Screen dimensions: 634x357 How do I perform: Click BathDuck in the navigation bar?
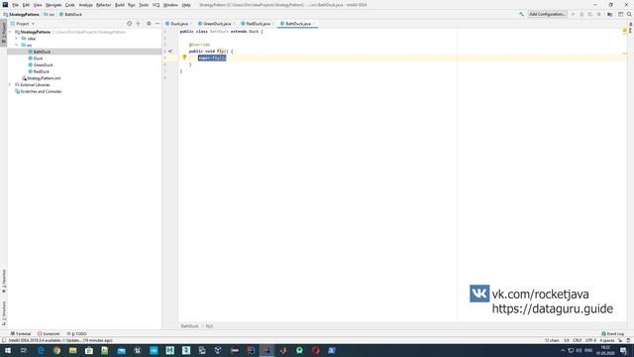[x=70, y=14]
